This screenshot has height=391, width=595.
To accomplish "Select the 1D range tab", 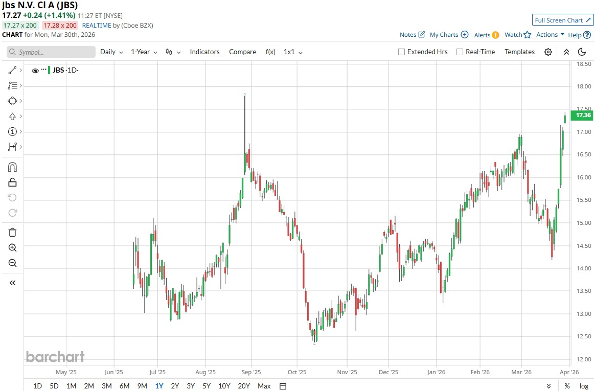I will coord(37,386).
